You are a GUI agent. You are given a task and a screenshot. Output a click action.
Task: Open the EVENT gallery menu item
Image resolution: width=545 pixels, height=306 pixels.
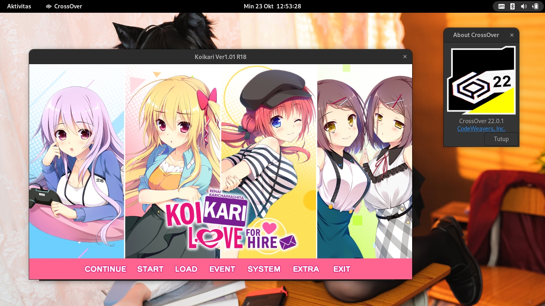tap(222, 269)
